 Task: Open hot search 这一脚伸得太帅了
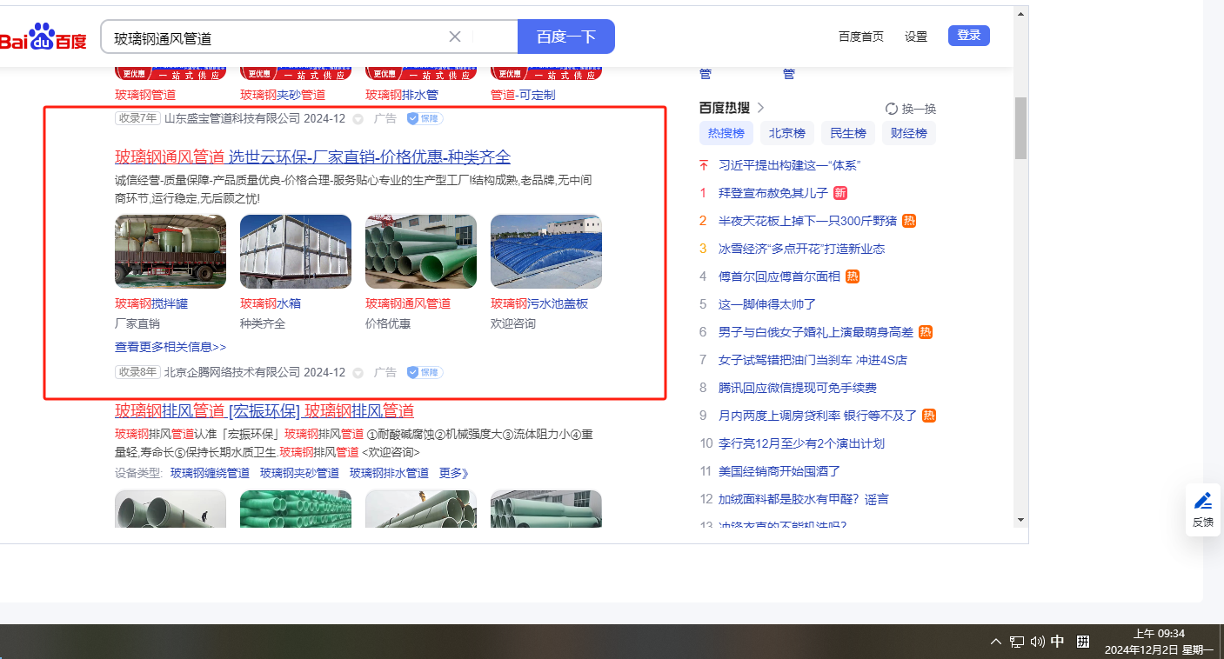coord(767,304)
